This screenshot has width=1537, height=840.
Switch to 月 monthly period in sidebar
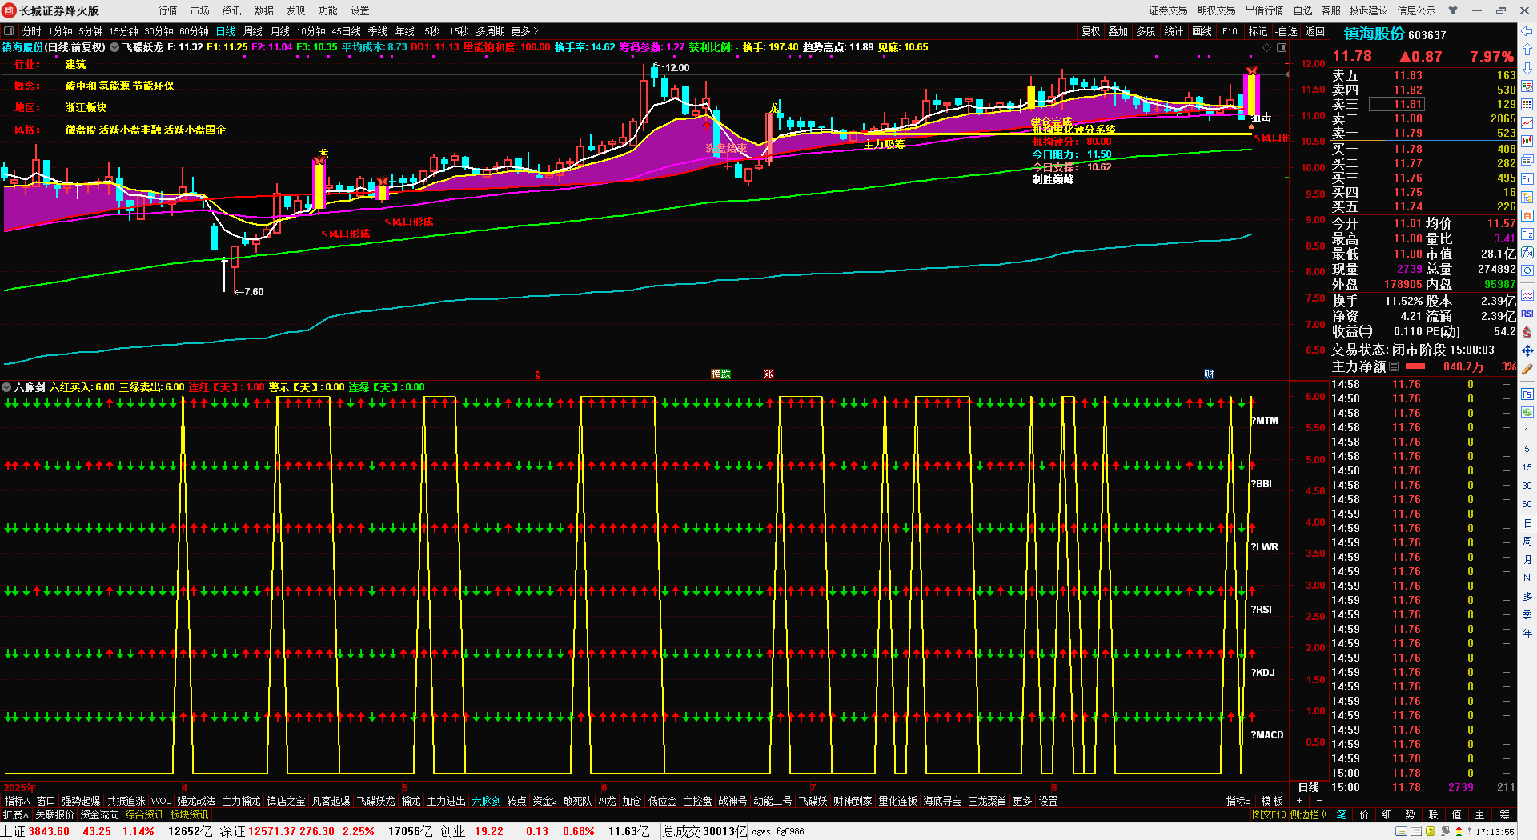coord(1527,560)
